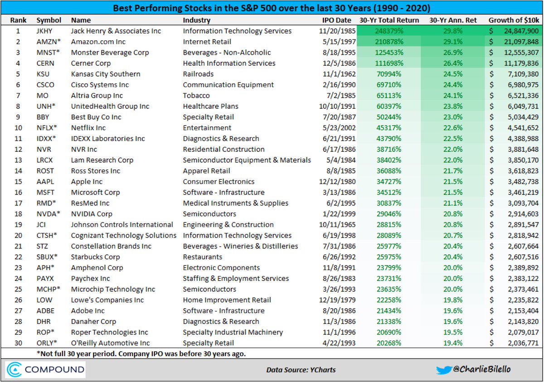This screenshot has width=544, height=382.
Task: Click the 'Tobacco' industry cell
Action: point(196,96)
